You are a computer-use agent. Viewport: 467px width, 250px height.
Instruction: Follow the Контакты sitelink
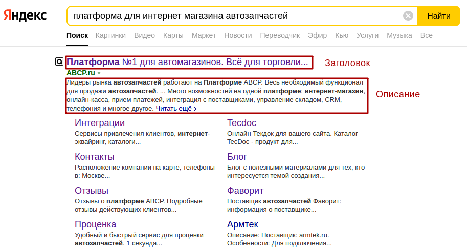click(x=95, y=157)
